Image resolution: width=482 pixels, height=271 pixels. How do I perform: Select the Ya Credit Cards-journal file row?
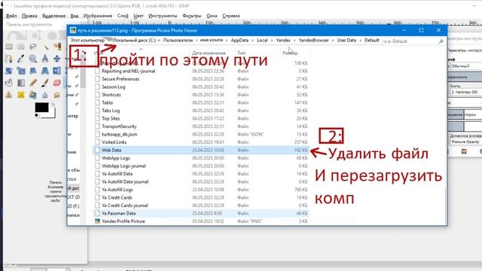pyautogui.click(x=201, y=206)
